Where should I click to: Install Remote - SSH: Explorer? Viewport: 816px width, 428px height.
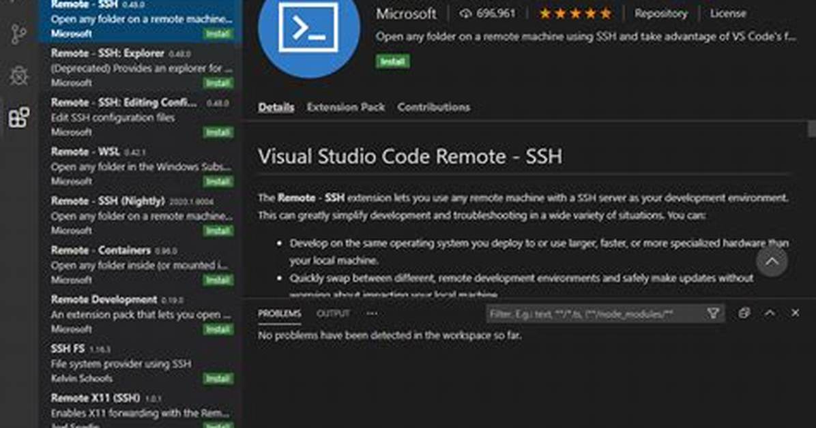[218, 83]
